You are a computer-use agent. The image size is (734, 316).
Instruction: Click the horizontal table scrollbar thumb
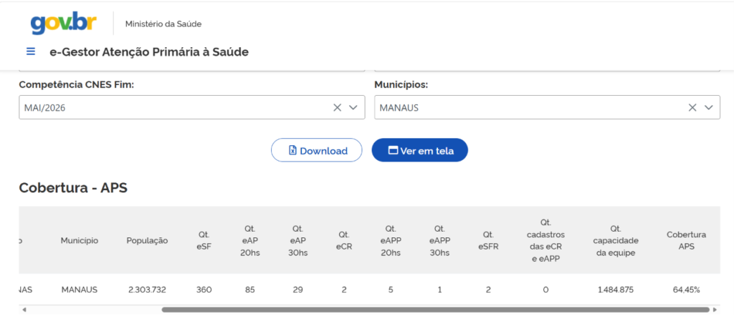click(x=435, y=310)
